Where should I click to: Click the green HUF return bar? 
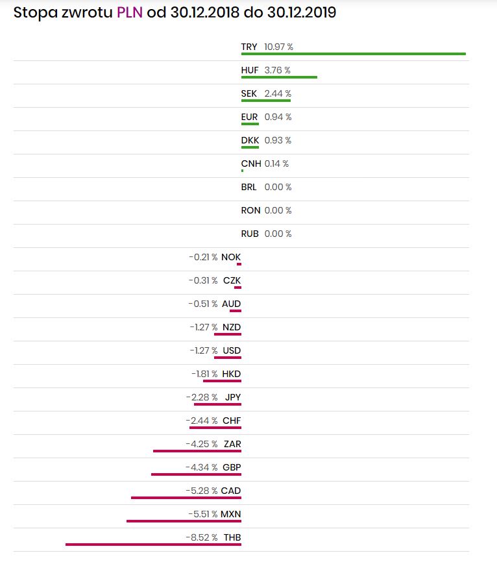point(279,77)
